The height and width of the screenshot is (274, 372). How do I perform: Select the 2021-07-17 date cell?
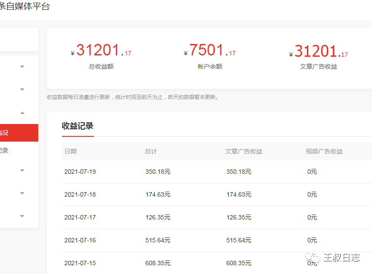click(x=80, y=217)
